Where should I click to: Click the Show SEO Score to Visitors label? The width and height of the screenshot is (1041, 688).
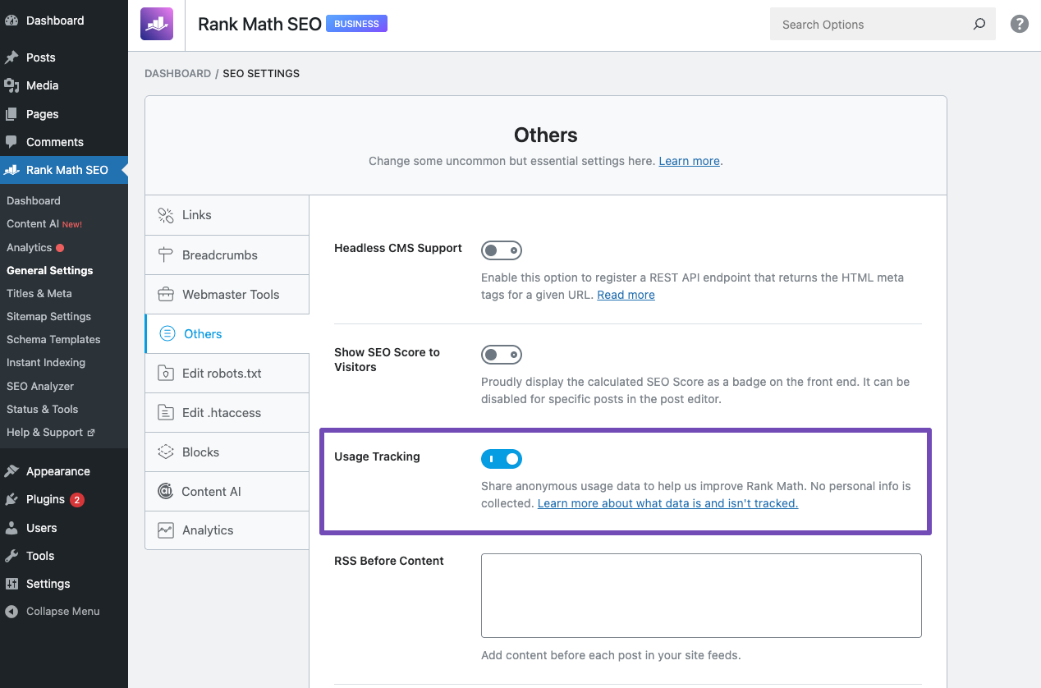tap(388, 360)
